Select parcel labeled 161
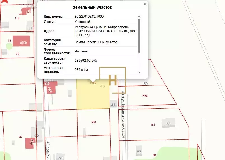This screenshot has width=225, height=160. click(153, 125)
